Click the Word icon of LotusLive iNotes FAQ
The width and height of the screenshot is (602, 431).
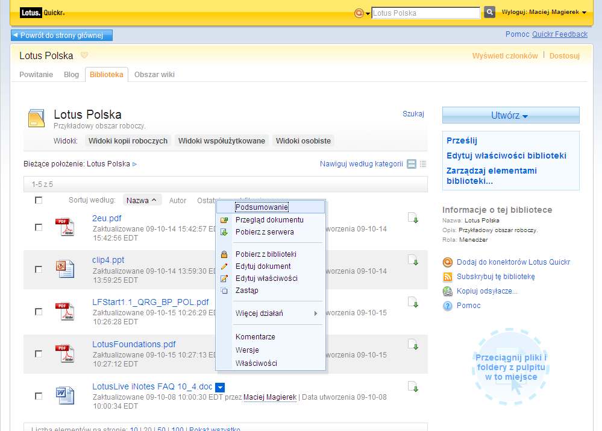coord(65,395)
